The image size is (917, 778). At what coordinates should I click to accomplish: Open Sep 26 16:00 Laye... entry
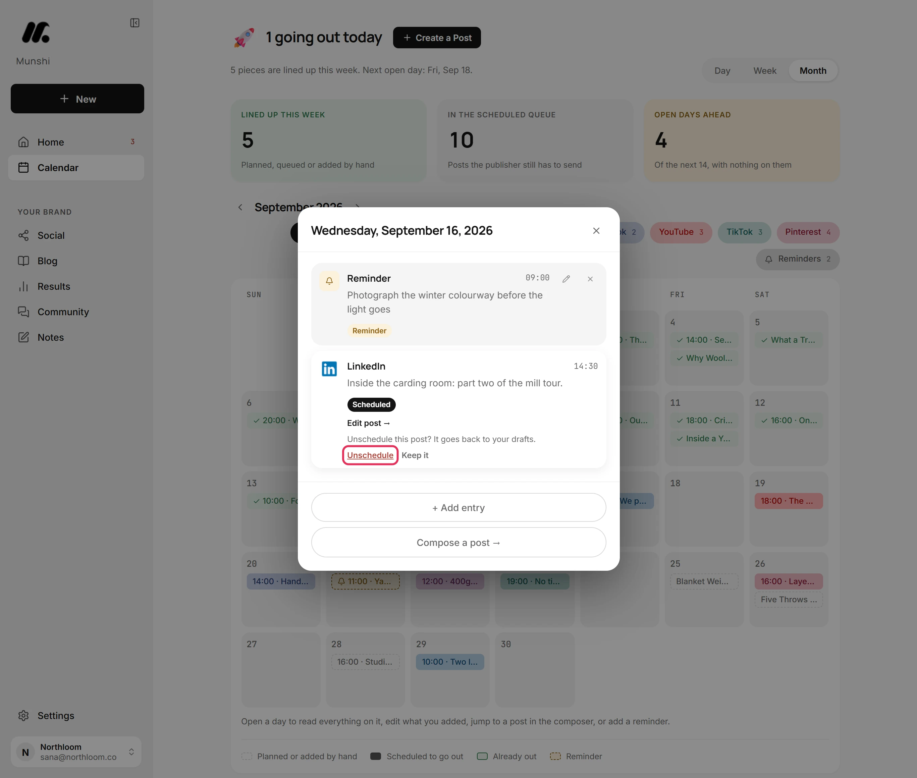(788, 582)
